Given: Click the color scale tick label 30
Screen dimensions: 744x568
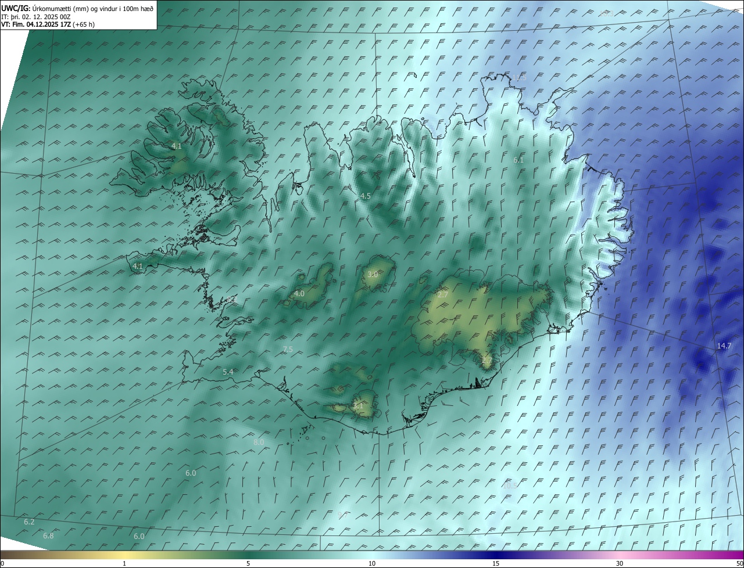Looking at the screenshot, I should (x=620, y=563).
